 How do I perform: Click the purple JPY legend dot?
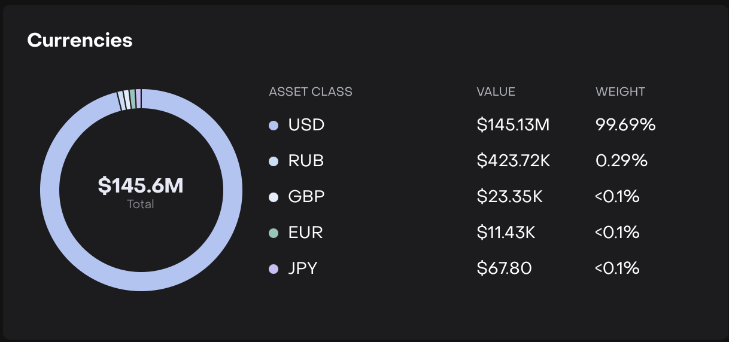click(x=274, y=269)
